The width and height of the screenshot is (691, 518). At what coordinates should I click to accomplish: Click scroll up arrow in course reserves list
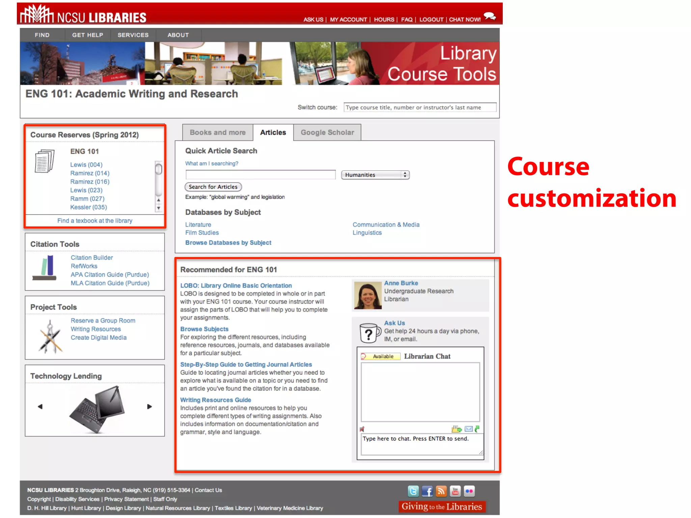pyautogui.click(x=159, y=200)
